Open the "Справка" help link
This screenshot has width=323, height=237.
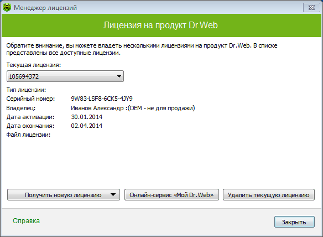coord(26,221)
